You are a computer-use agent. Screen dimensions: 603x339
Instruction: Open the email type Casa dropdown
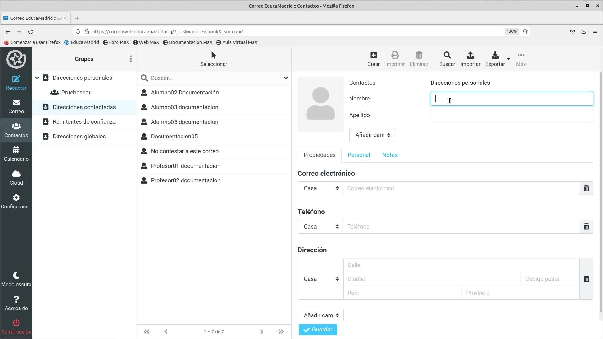(320, 188)
